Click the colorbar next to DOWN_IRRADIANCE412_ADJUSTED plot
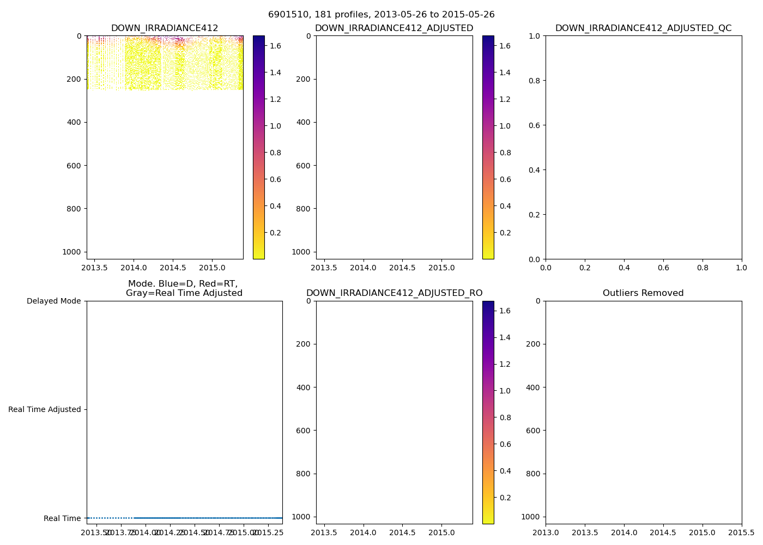This screenshot has height=545, width=763. pos(488,147)
